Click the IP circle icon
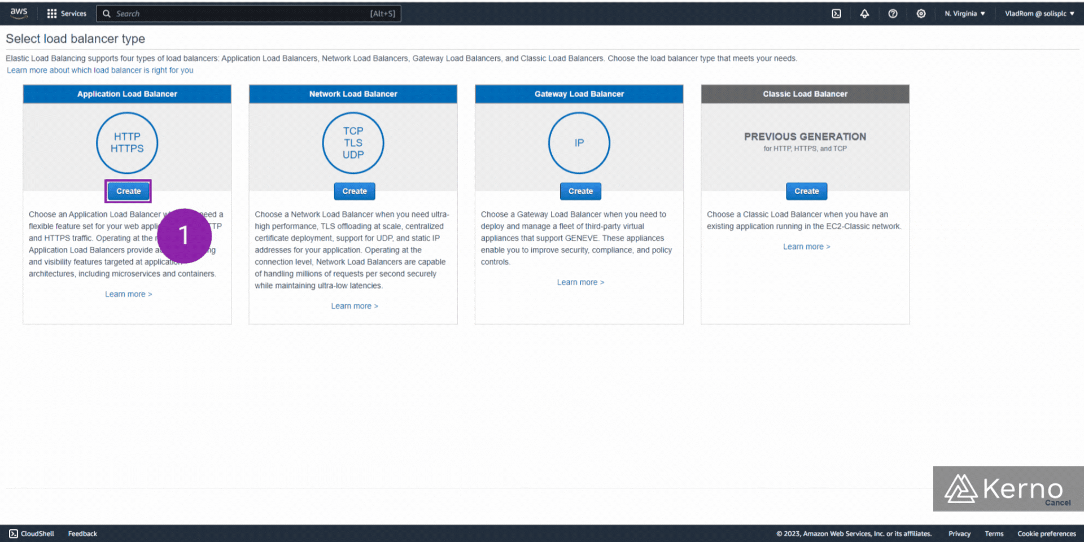This screenshot has height=542, width=1084. [x=579, y=143]
